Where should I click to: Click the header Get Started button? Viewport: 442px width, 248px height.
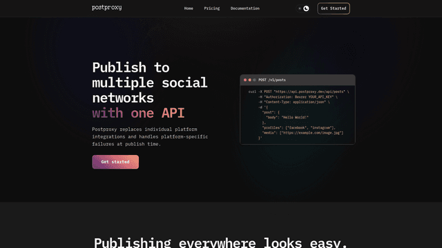(x=334, y=8)
